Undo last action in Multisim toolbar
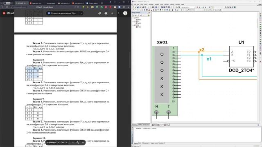 pos(156,7)
